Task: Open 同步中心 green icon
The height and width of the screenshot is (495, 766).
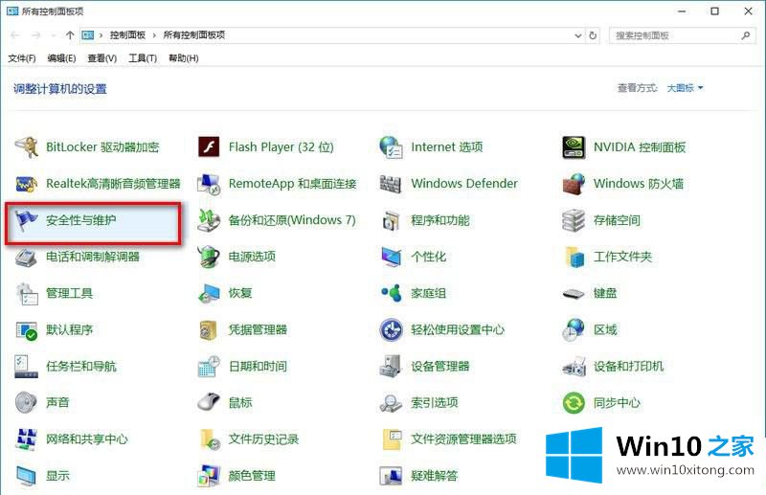Action: pos(574,403)
